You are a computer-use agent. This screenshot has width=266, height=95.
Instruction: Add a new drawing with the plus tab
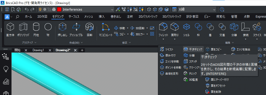(x=82, y=50)
